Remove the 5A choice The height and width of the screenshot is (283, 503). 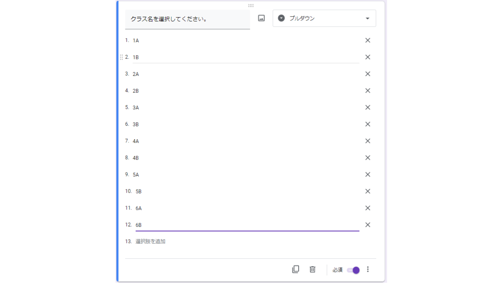click(368, 175)
